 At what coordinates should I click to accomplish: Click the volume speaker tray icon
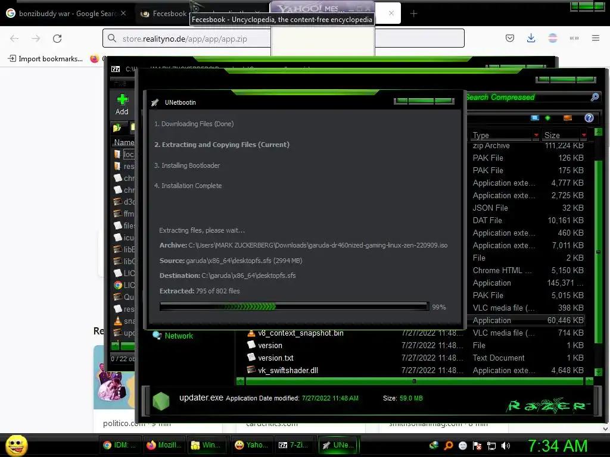click(x=506, y=446)
